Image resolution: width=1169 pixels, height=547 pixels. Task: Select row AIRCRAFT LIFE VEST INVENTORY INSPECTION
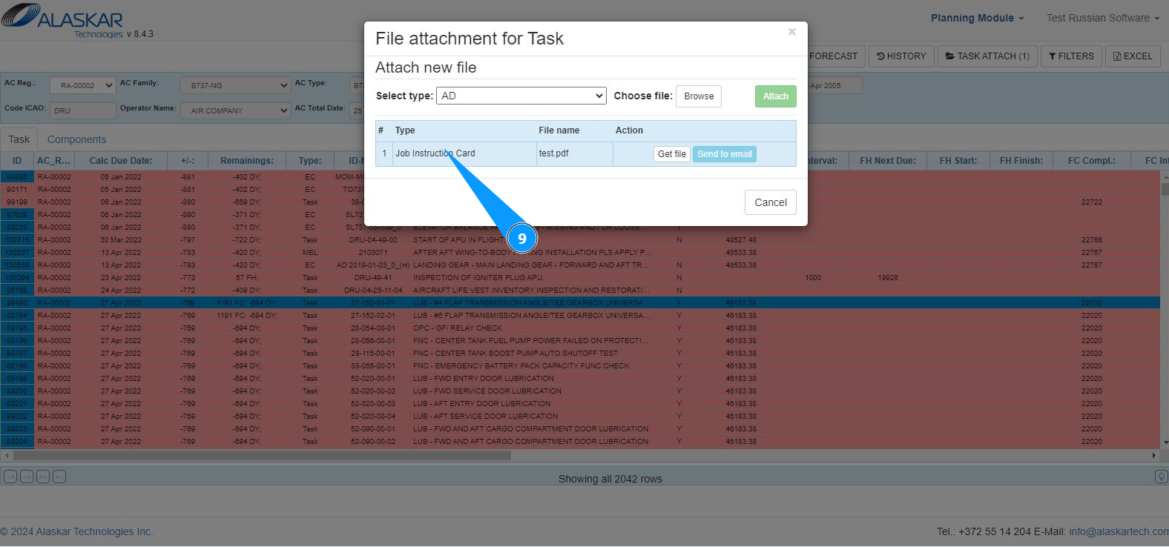pyautogui.click(x=580, y=290)
